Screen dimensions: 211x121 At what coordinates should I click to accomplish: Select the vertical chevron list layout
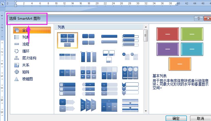130,89
